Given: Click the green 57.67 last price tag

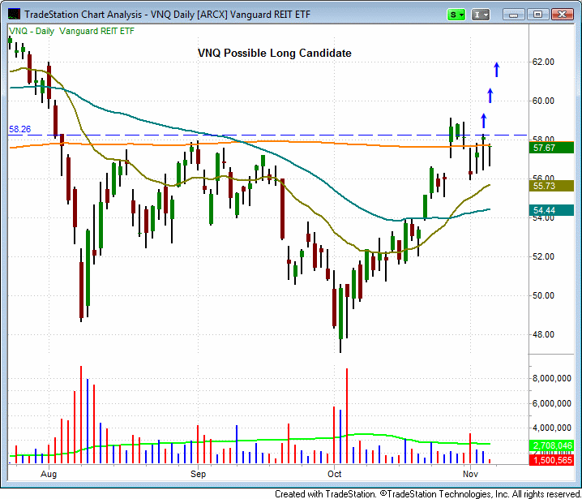Looking at the screenshot, I should pos(551,148).
